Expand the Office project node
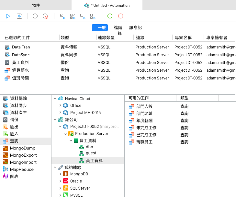Screen dimensions: 236x197 coord(60,105)
